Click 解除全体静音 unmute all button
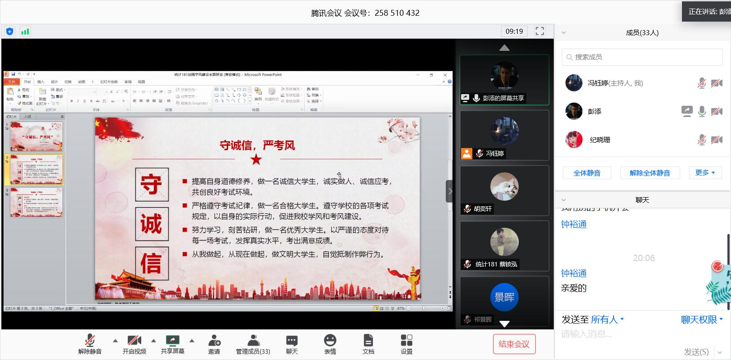The image size is (731, 360). [650, 173]
